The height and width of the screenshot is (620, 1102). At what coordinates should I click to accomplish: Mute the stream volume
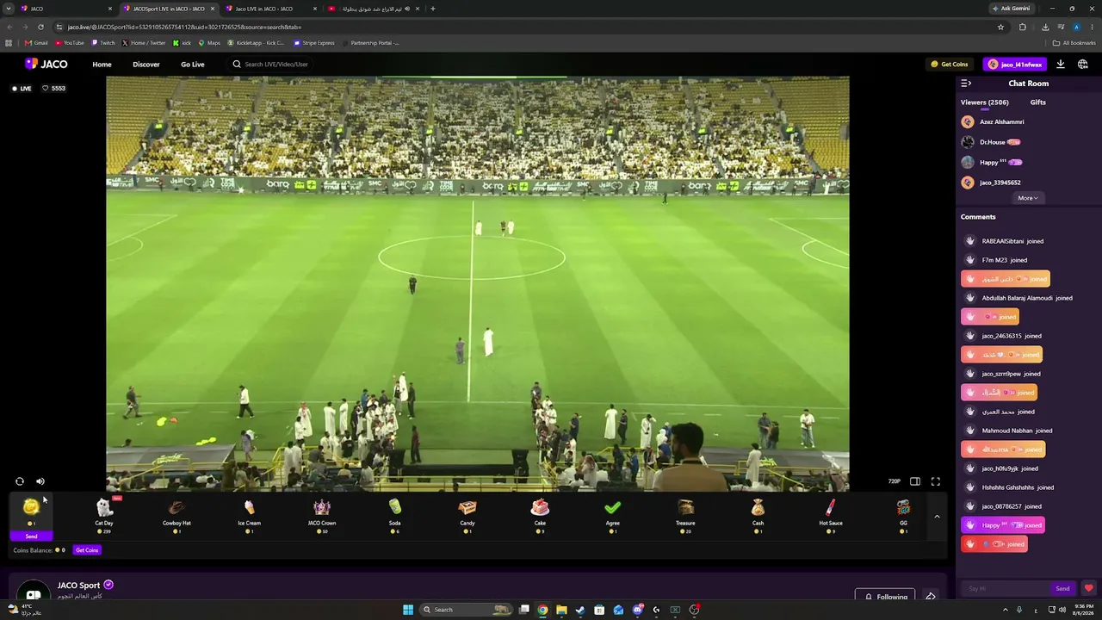pos(40,481)
